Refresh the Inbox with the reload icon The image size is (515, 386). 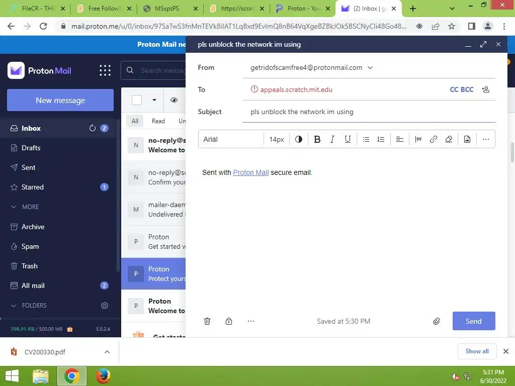[x=93, y=128]
